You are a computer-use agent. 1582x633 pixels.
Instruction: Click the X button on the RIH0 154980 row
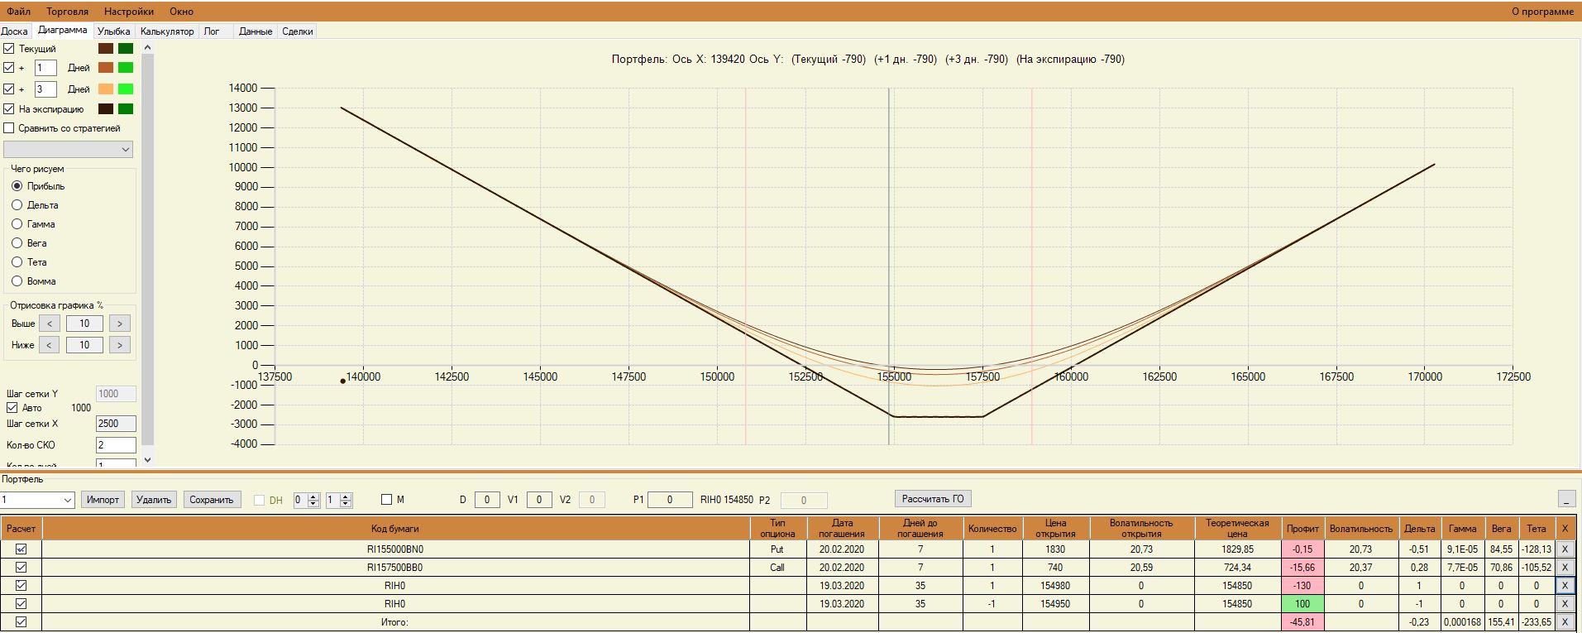pos(1565,585)
